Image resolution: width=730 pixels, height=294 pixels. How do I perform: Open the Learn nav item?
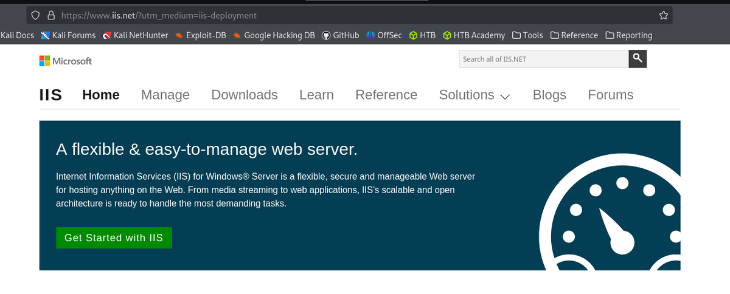click(x=316, y=95)
